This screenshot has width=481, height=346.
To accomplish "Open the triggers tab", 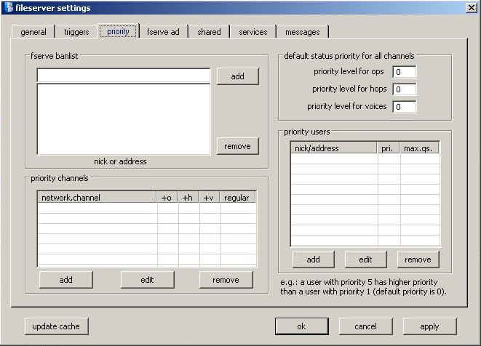I will click(76, 32).
